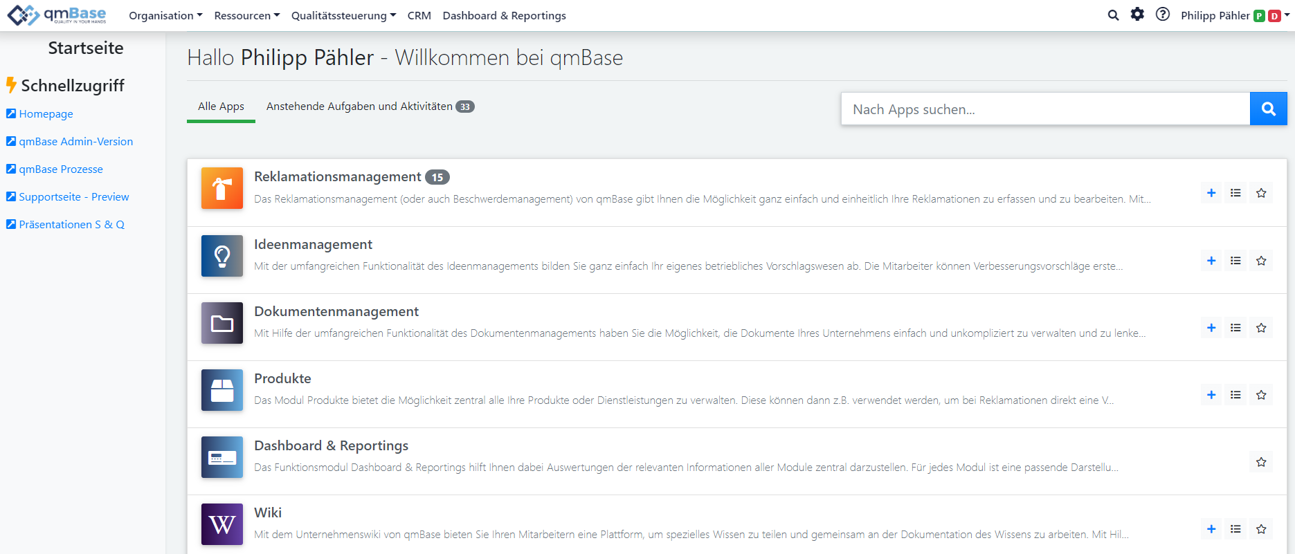Viewport: 1295px width, 554px height.
Task: Expand the Ressourcen dropdown menu
Action: (x=247, y=15)
